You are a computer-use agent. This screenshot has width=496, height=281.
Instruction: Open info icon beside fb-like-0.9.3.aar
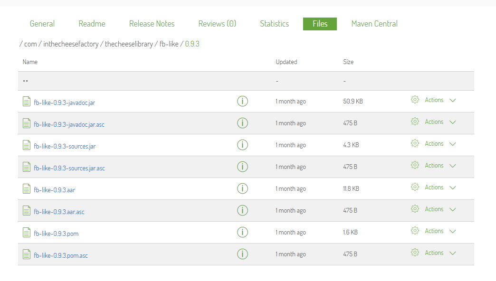(x=242, y=188)
